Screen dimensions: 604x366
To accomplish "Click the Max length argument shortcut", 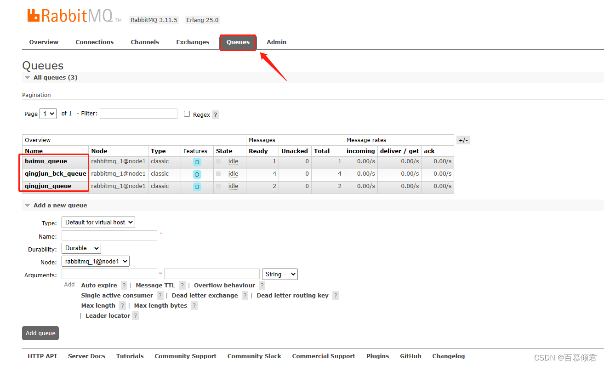I will [x=98, y=306].
